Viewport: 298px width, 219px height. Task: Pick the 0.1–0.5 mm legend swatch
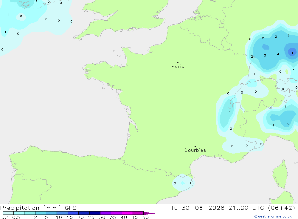[8, 213]
